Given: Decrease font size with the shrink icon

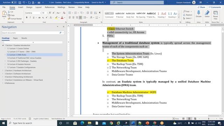Looking at the screenshot, I should tap(54, 13).
